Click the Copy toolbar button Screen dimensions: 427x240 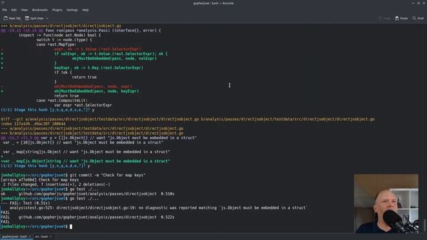384,18
